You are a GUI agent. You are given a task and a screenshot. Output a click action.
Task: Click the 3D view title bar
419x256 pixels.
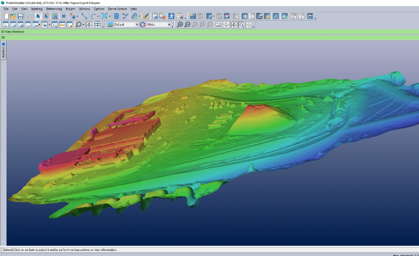(209, 37)
